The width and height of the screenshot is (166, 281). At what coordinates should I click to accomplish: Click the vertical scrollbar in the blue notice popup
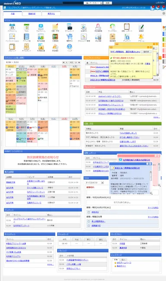pos(151,182)
